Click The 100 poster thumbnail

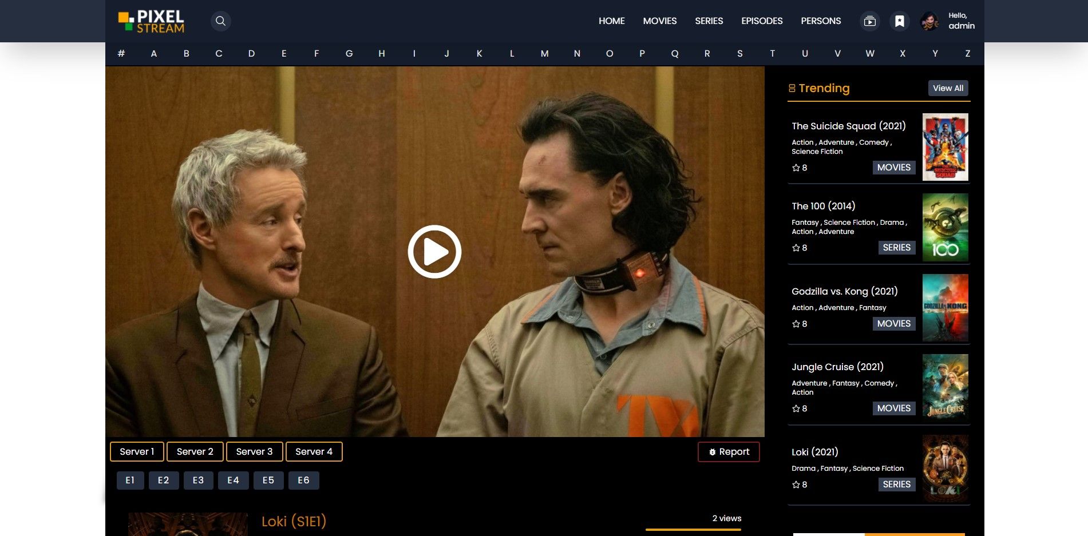click(945, 227)
